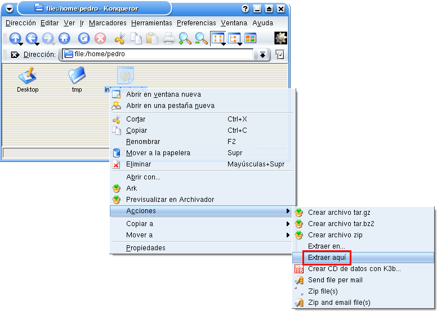Image resolution: width=437 pixels, height=311 pixels.
Task: Click the KDE gear icon in the toolbar
Action: point(280,38)
